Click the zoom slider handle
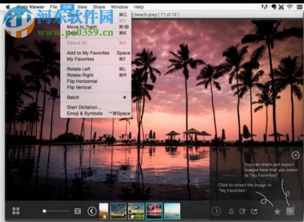Image resolution: width=304 pixels, height=222 pixels. coord(44,211)
